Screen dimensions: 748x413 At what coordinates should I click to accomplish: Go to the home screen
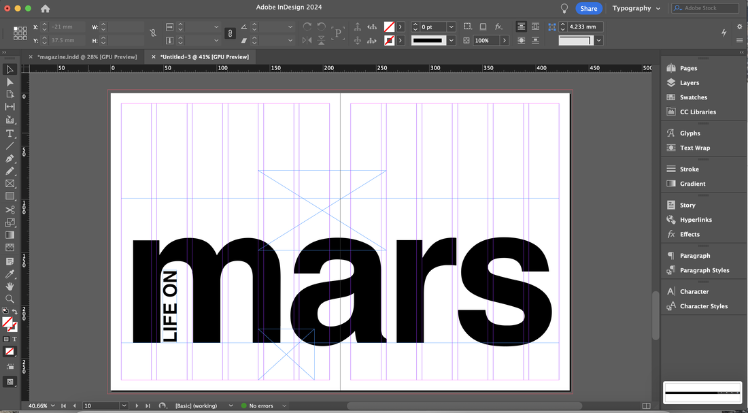pos(46,9)
